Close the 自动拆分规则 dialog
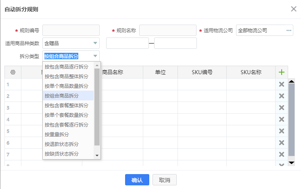 293,9
